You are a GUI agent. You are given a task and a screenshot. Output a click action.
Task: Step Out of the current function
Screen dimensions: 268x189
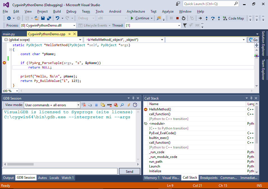coord(219,18)
